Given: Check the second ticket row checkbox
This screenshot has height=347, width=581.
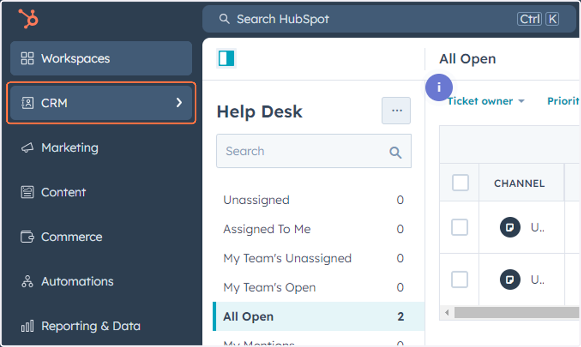Looking at the screenshot, I should pos(459,279).
